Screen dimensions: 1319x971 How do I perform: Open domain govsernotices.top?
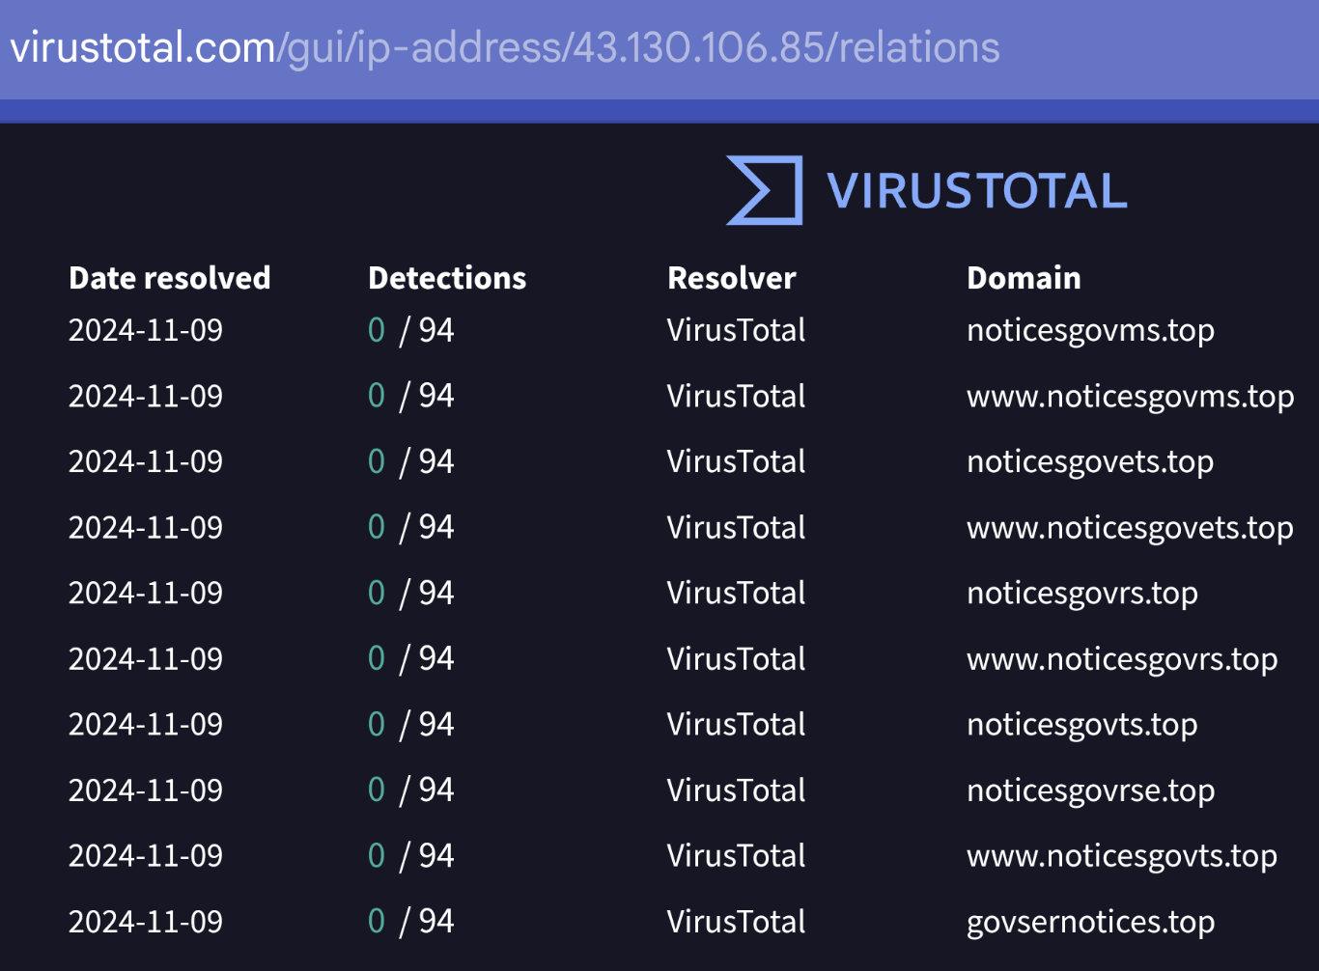pos(1091,921)
